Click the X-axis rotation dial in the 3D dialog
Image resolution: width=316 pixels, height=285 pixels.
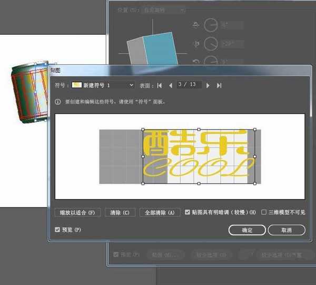tap(211, 25)
